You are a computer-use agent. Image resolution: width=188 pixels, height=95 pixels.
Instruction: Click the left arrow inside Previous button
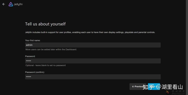pos(133,86)
